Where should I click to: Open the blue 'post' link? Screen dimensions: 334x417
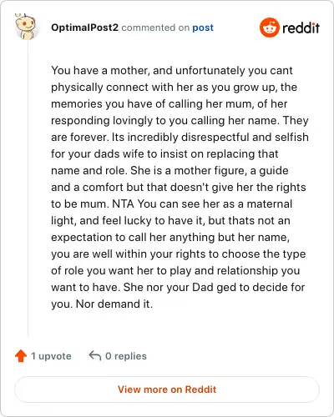click(203, 28)
